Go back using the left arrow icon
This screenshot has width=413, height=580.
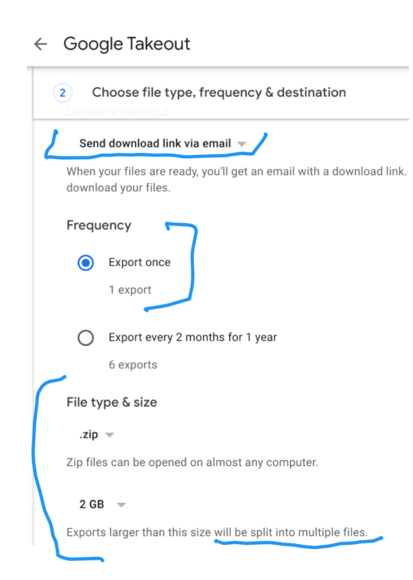tap(41, 44)
